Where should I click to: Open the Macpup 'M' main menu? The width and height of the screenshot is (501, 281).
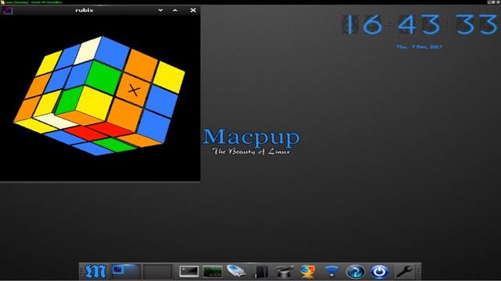[96, 271]
